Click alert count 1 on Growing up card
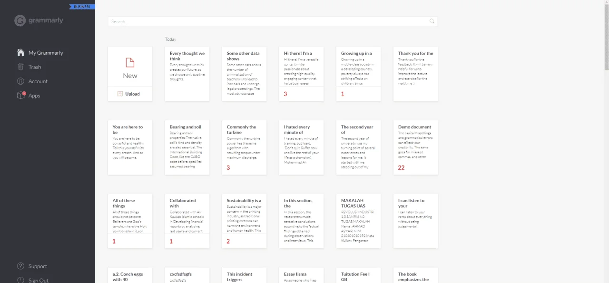 click(x=343, y=94)
